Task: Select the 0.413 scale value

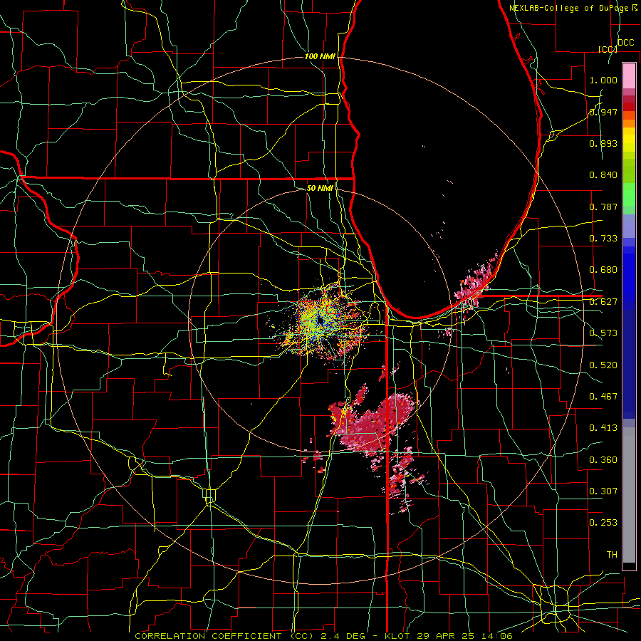Action: tap(603, 428)
